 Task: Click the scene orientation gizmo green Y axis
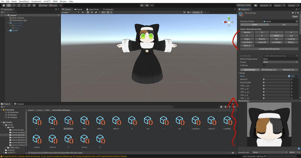point(229,18)
